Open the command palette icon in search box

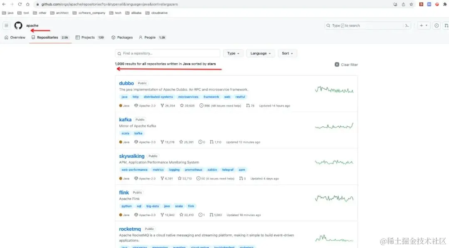tap(407, 25)
